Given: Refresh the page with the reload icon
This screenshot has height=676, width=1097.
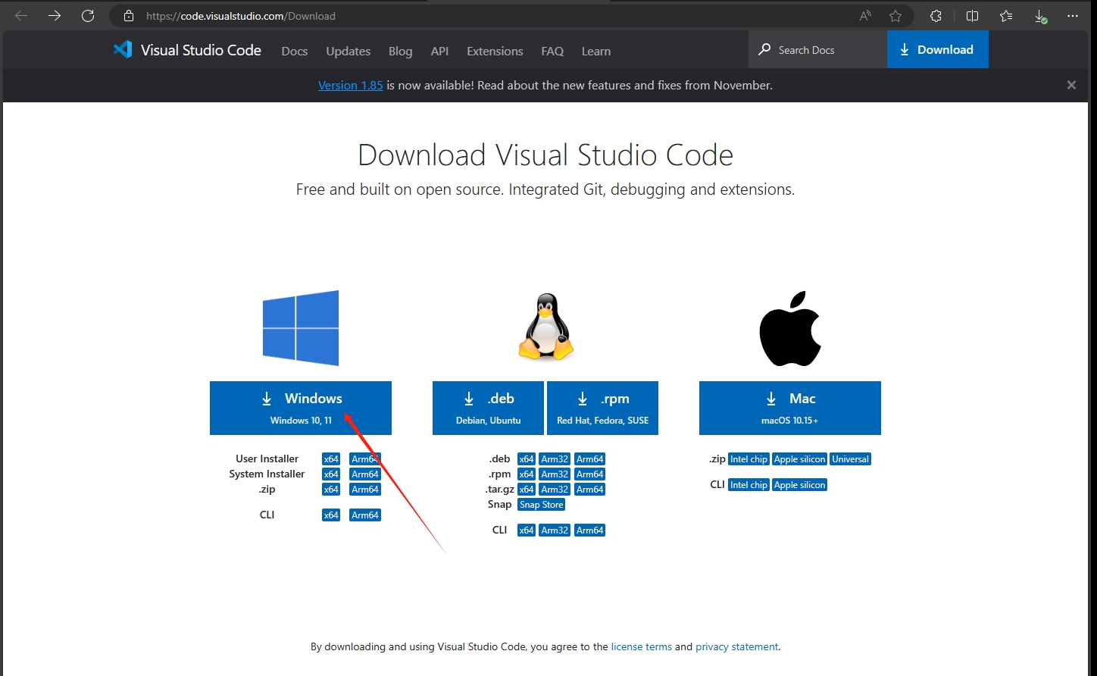Looking at the screenshot, I should point(88,16).
